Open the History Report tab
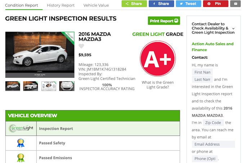This screenshot has width=245, height=163. [61, 5]
